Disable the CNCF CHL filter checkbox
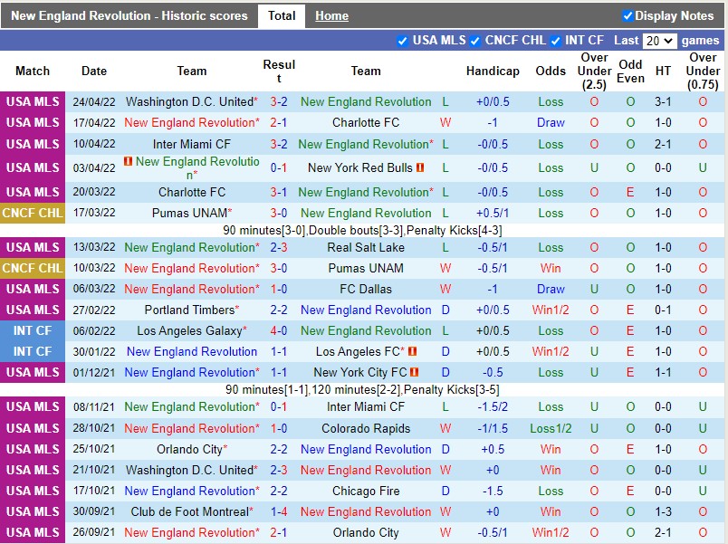 (475, 41)
